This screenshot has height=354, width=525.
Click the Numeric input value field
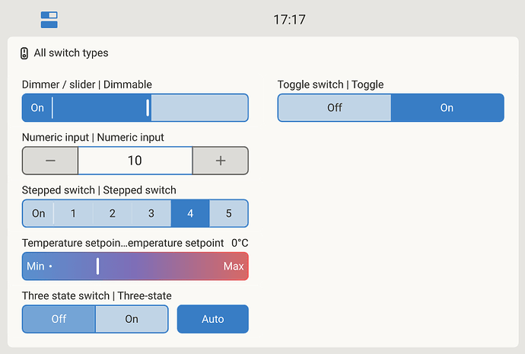(x=135, y=161)
